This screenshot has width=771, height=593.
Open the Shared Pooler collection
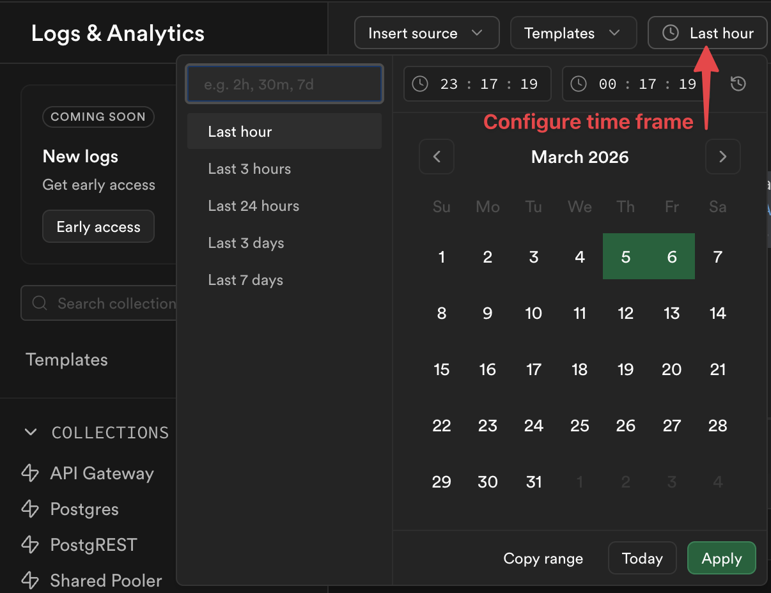click(105, 581)
